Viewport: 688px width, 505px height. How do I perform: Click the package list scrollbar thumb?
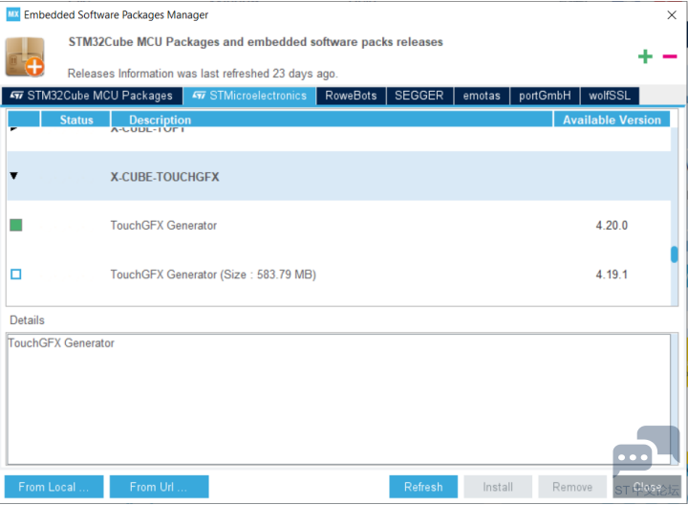click(675, 254)
